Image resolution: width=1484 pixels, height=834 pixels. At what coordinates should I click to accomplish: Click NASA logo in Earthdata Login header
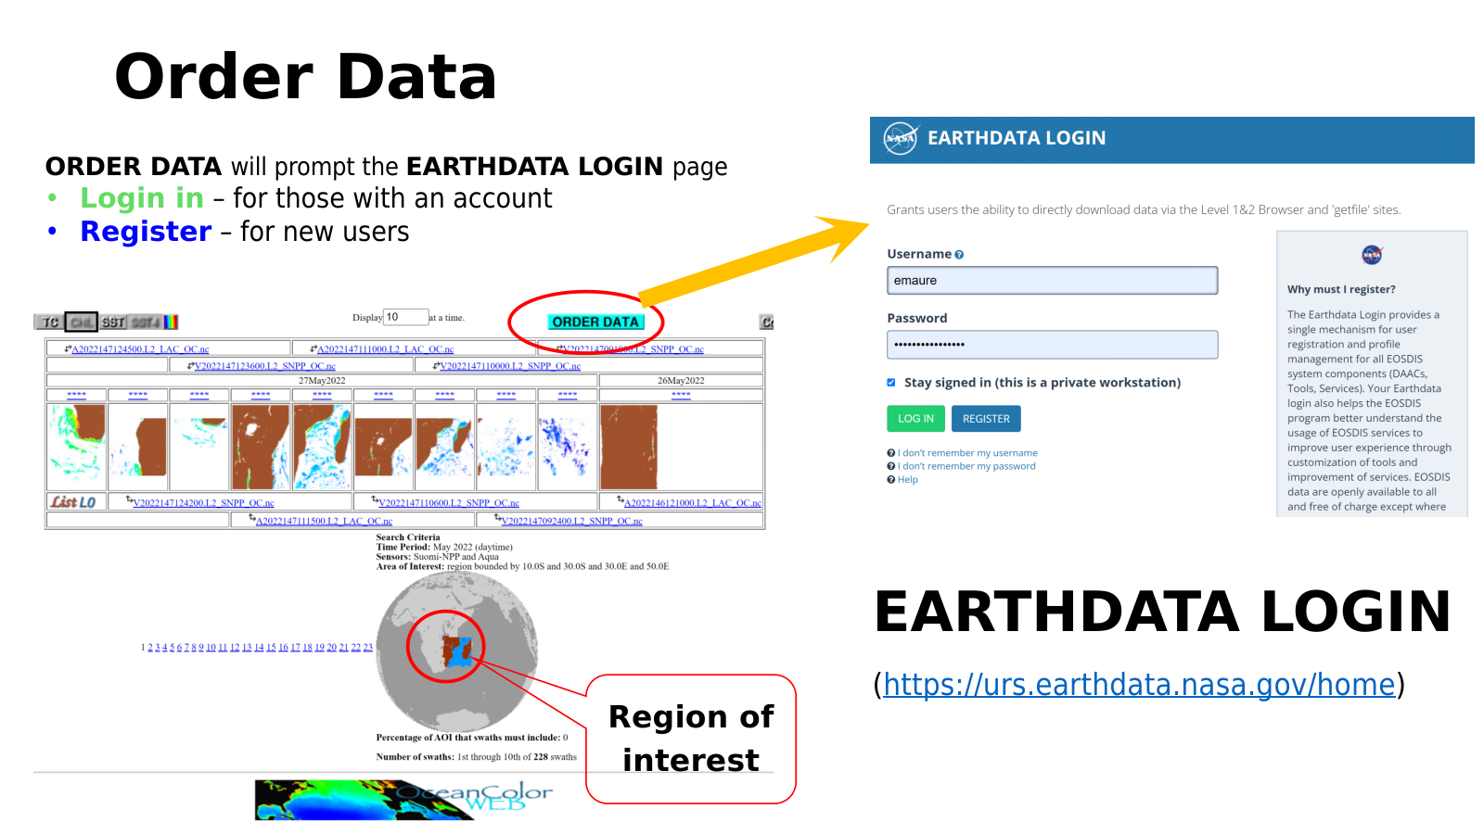tap(900, 138)
